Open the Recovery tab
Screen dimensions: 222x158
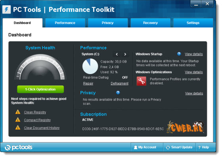[x=151, y=23]
